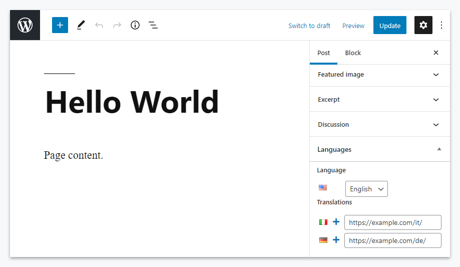460x267 pixels.
Task: Select the Post tab
Action: click(x=324, y=53)
